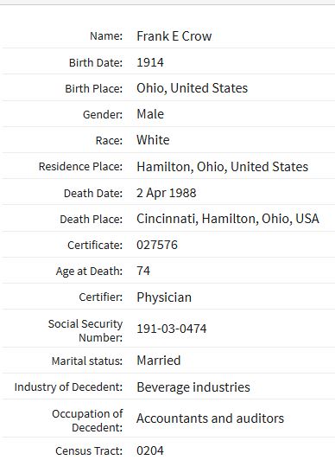Screen dimensions: 335x460
Task: Select the birth date value 1914
Action: [150, 62]
